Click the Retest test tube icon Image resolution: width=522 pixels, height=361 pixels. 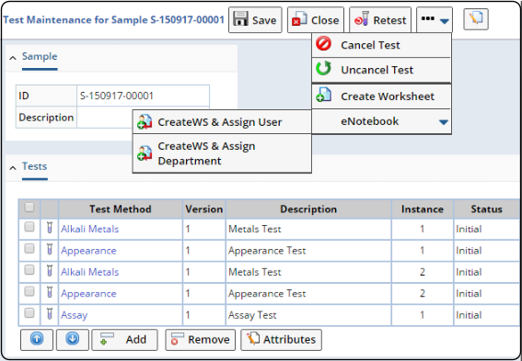(362, 19)
